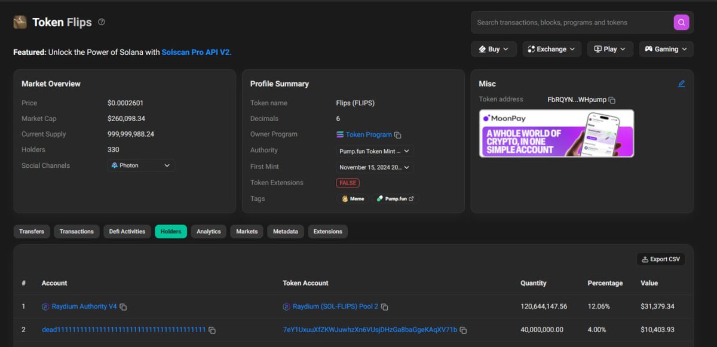This screenshot has height=347, width=717.
Task: Click the Export CSV button
Action: coord(660,259)
